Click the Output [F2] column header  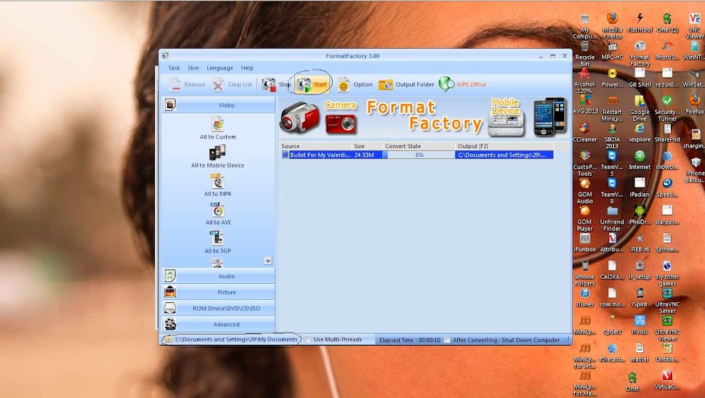[x=504, y=146]
